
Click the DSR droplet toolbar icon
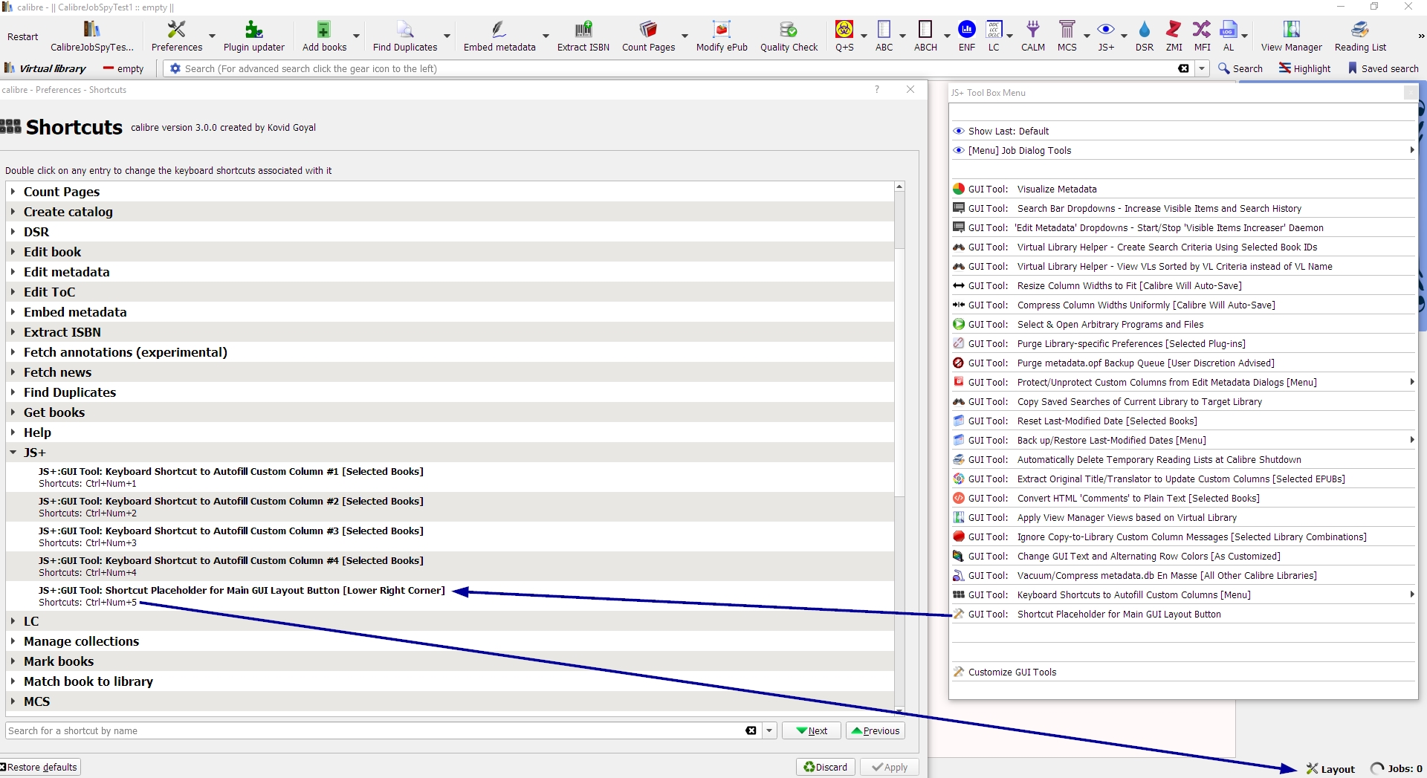click(x=1145, y=36)
